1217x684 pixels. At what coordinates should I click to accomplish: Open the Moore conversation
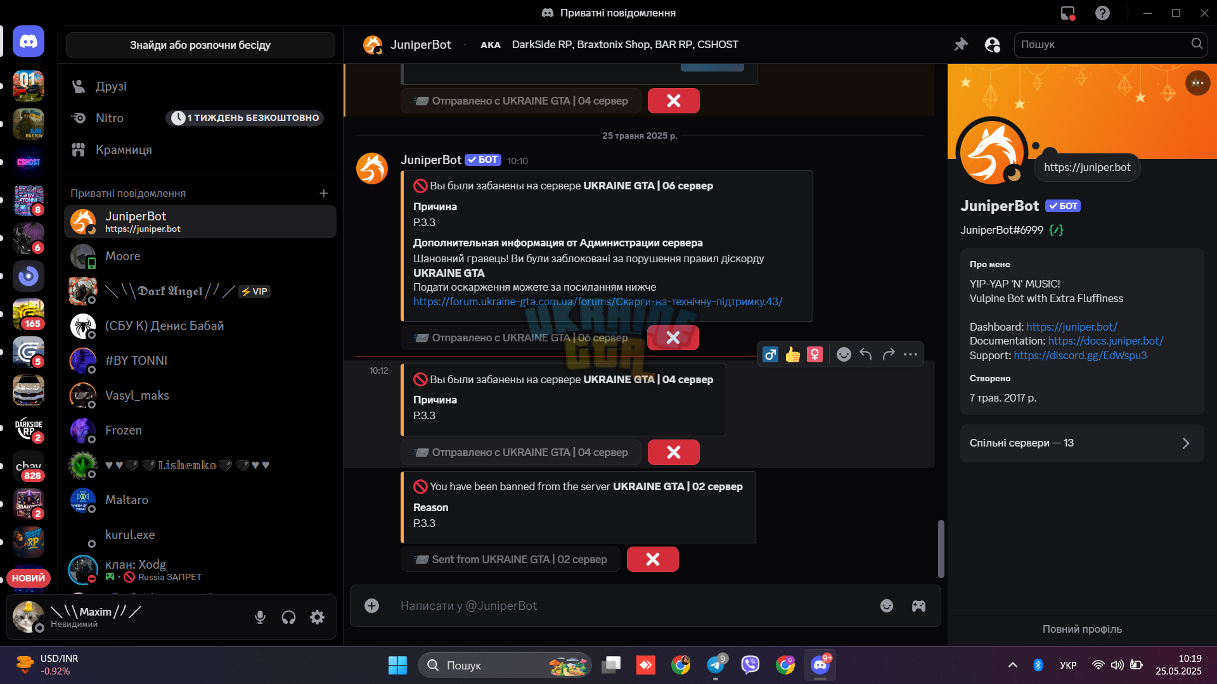coord(200,256)
